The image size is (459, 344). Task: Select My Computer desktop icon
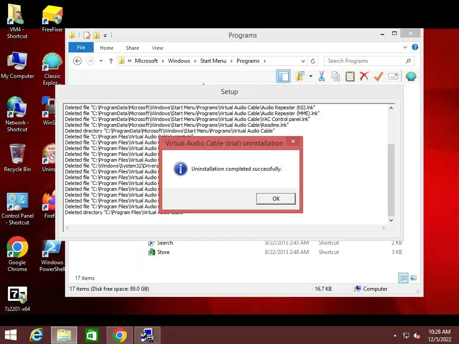pyautogui.click(x=17, y=65)
